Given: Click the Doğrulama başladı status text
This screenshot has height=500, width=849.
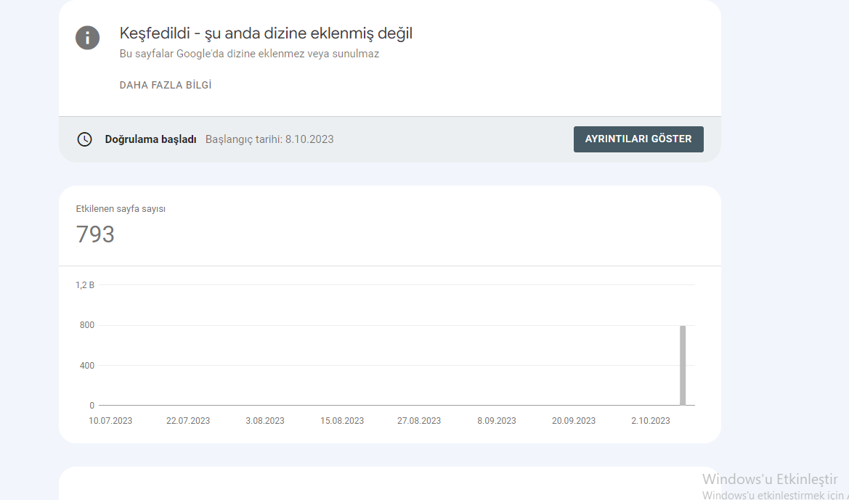Looking at the screenshot, I should click(x=150, y=139).
